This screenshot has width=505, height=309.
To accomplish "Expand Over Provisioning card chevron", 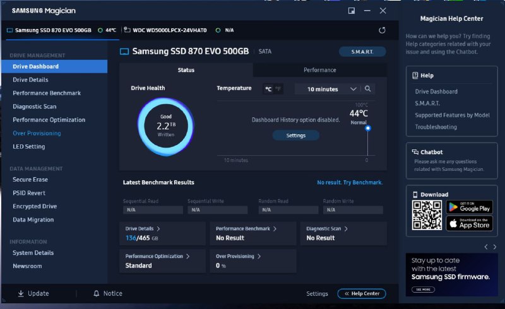I will click(x=259, y=256).
